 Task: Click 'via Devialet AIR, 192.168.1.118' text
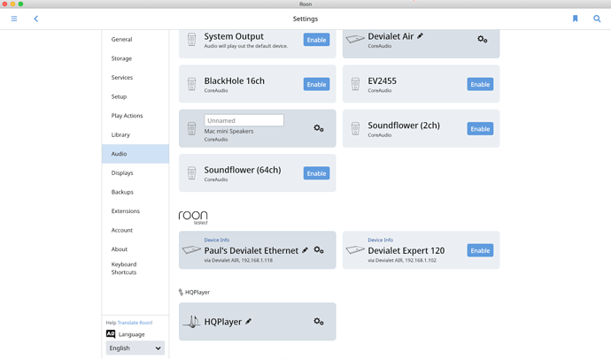coord(238,260)
